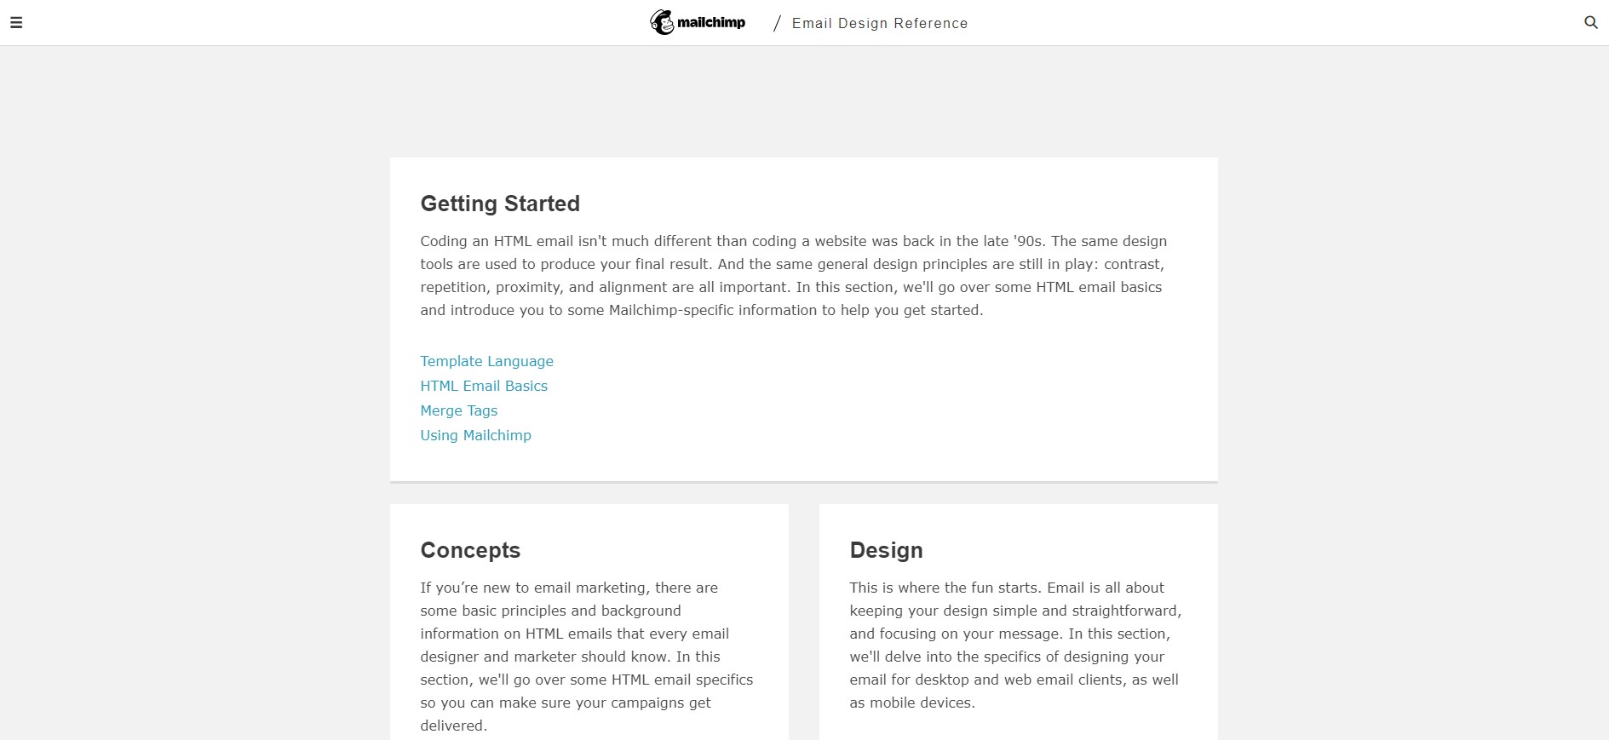Click the slash separator beside the logo
This screenshot has height=740, width=1609.
pos(777,24)
